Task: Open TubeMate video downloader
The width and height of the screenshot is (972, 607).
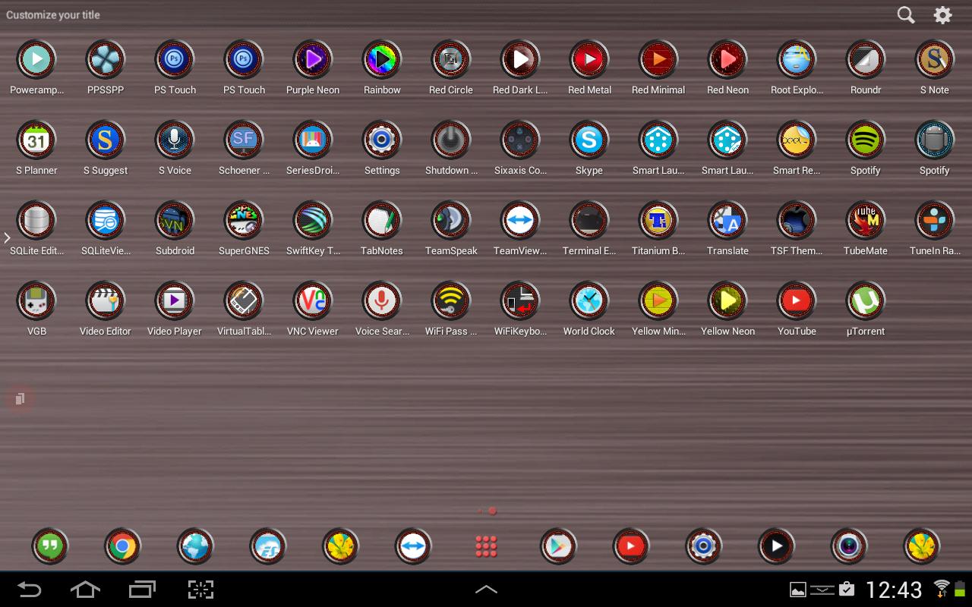Action: [x=865, y=220]
